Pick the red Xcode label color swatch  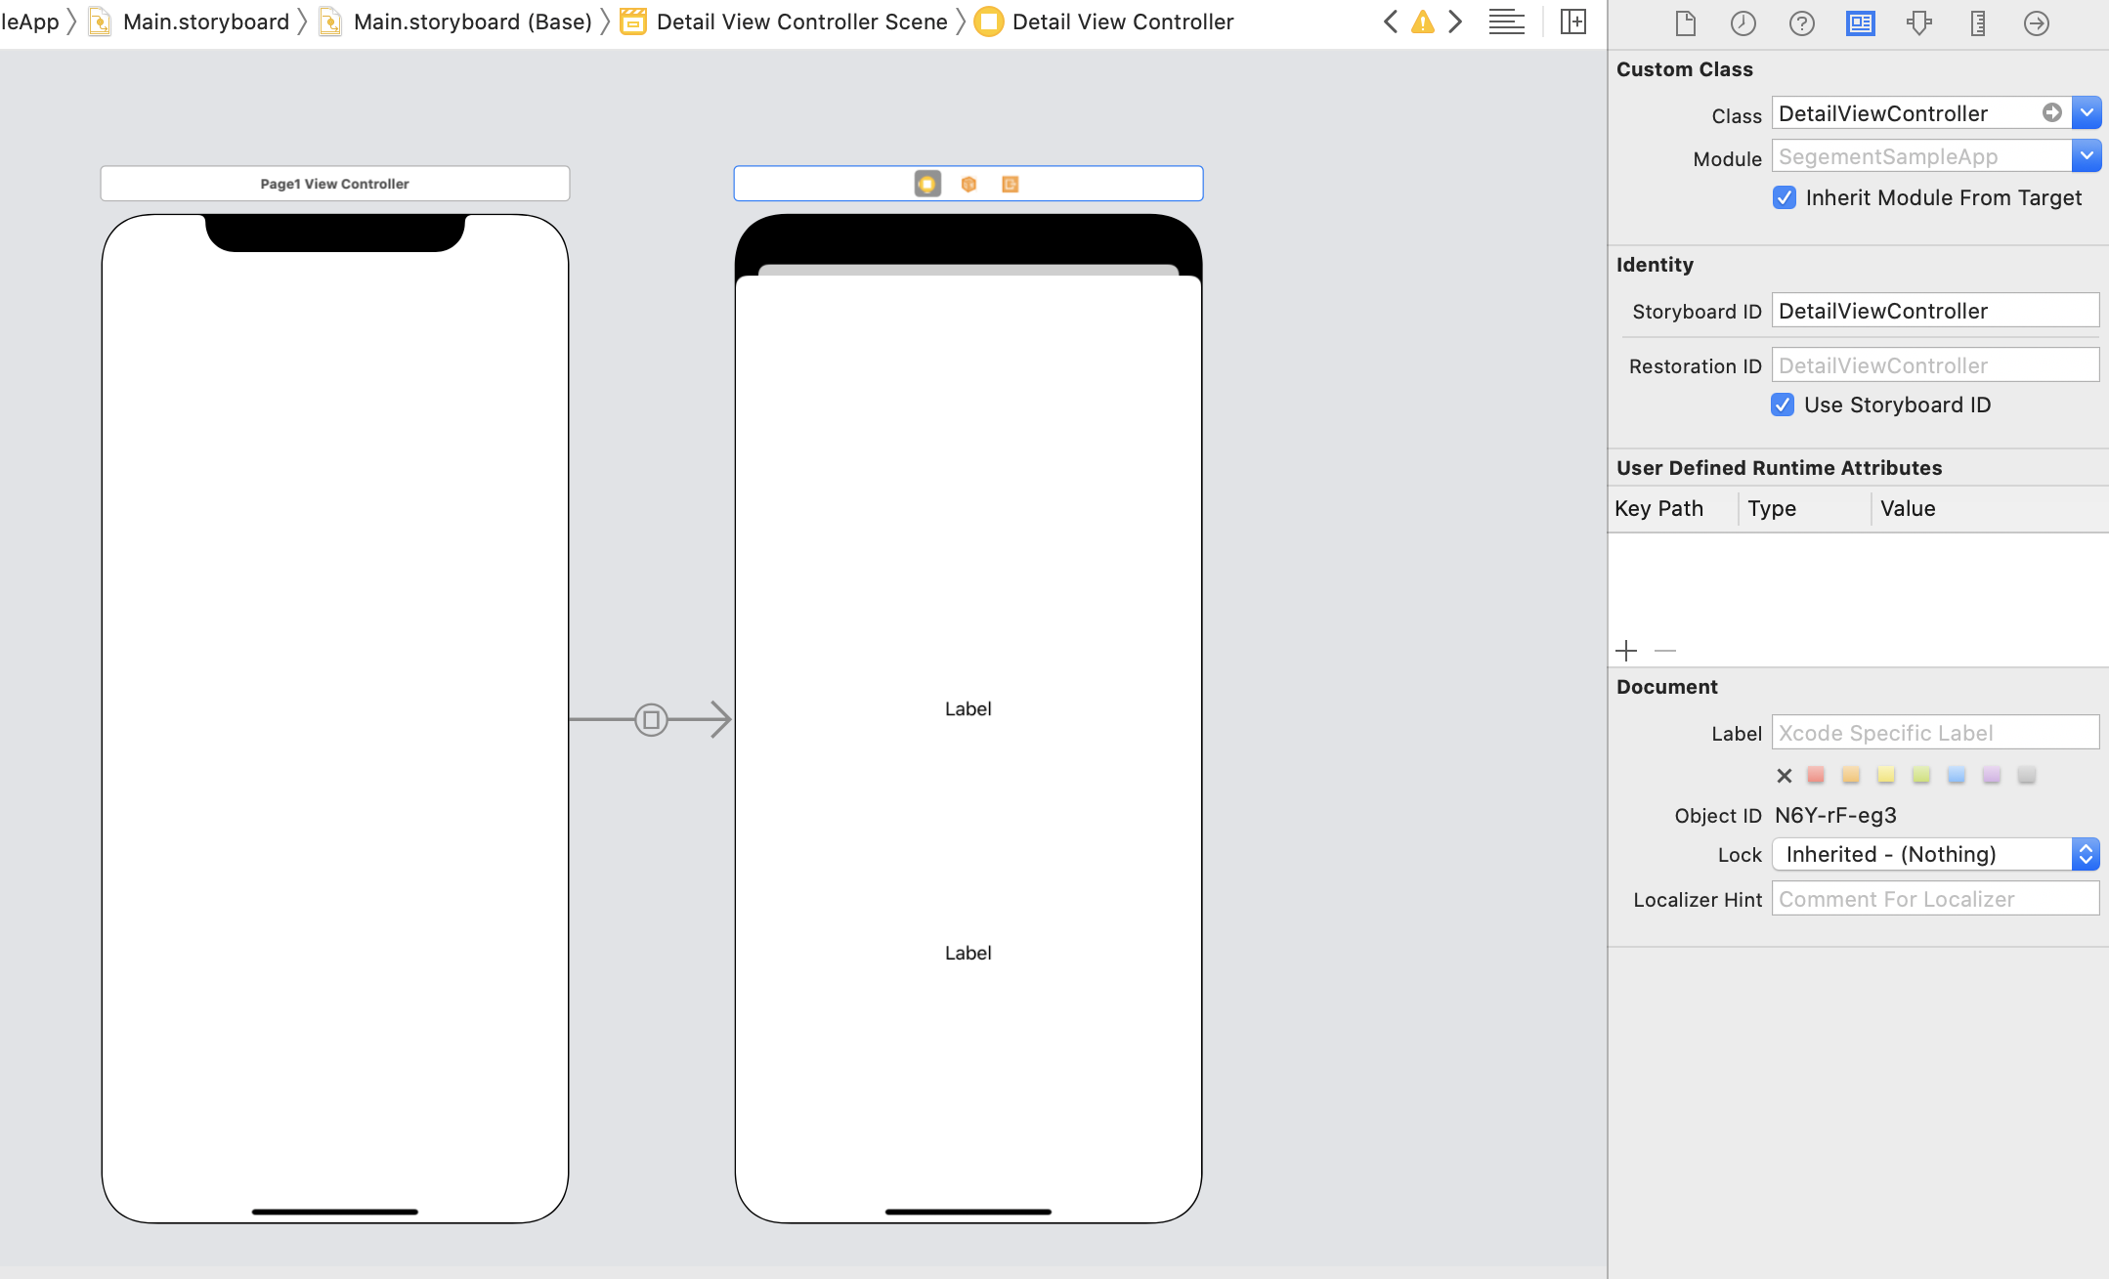(1816, 774)
